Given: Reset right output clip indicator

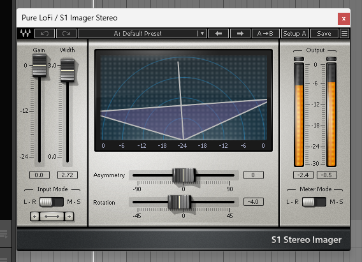Looking at the screenshot, I should pos(331,59).
